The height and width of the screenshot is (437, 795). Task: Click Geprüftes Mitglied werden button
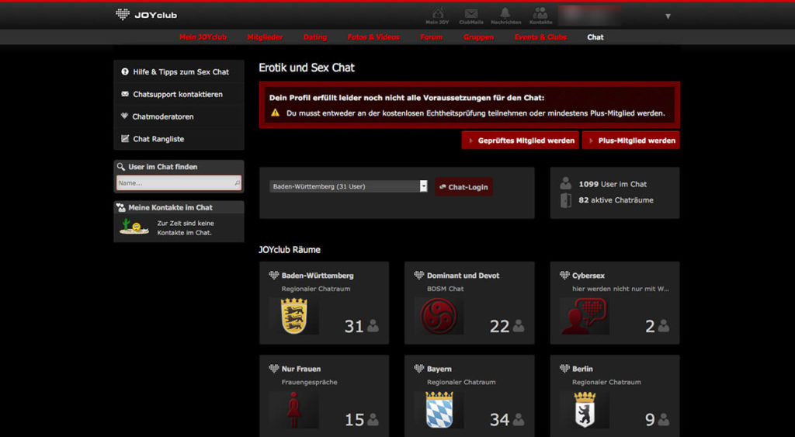(521, 140)
